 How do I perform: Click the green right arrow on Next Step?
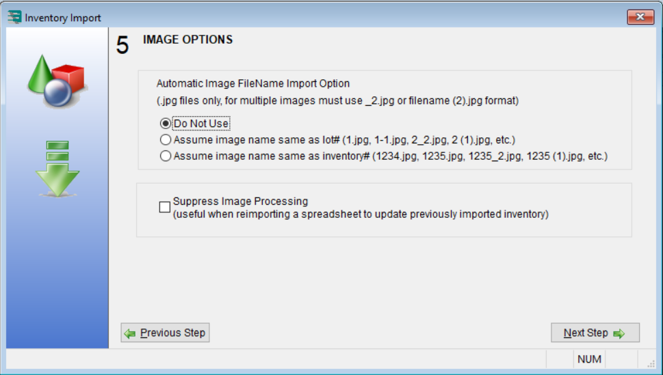619,333
